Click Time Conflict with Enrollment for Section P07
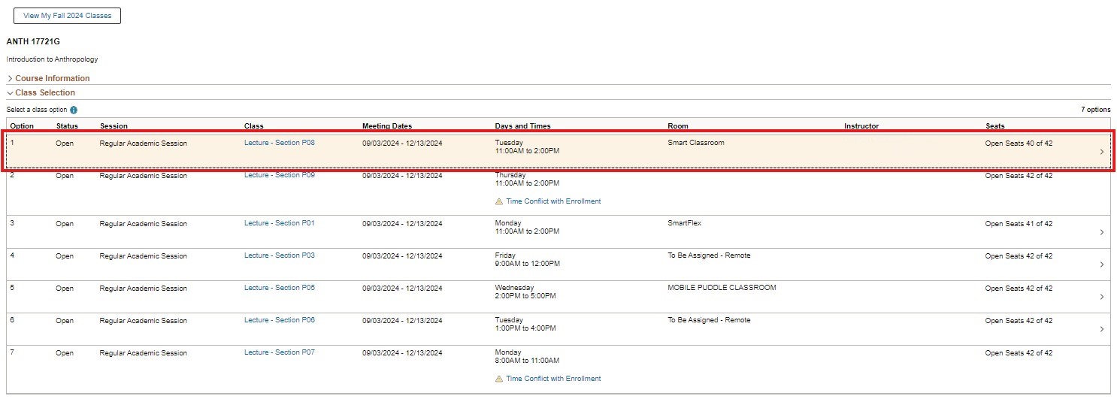 pos(553,379)
